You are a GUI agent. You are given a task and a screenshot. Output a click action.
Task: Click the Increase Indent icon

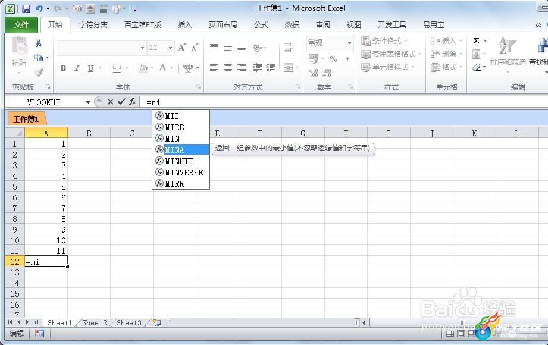coord(271,67)
